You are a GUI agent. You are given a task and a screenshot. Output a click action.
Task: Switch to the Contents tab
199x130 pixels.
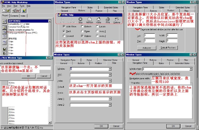pyautogui.click(x=14, y=15)
